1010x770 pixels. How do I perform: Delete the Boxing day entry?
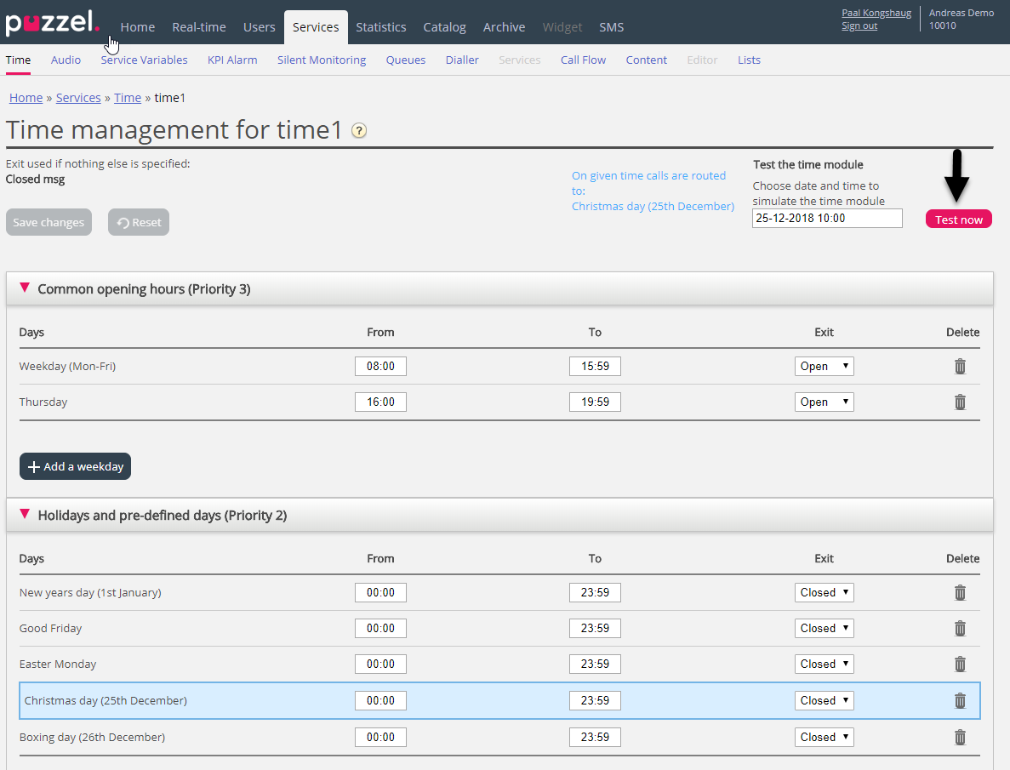(x=960, y=738)
